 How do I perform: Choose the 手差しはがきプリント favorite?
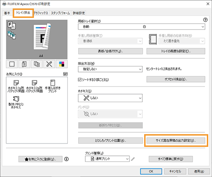pyautogui.click(x=53, y=86)
